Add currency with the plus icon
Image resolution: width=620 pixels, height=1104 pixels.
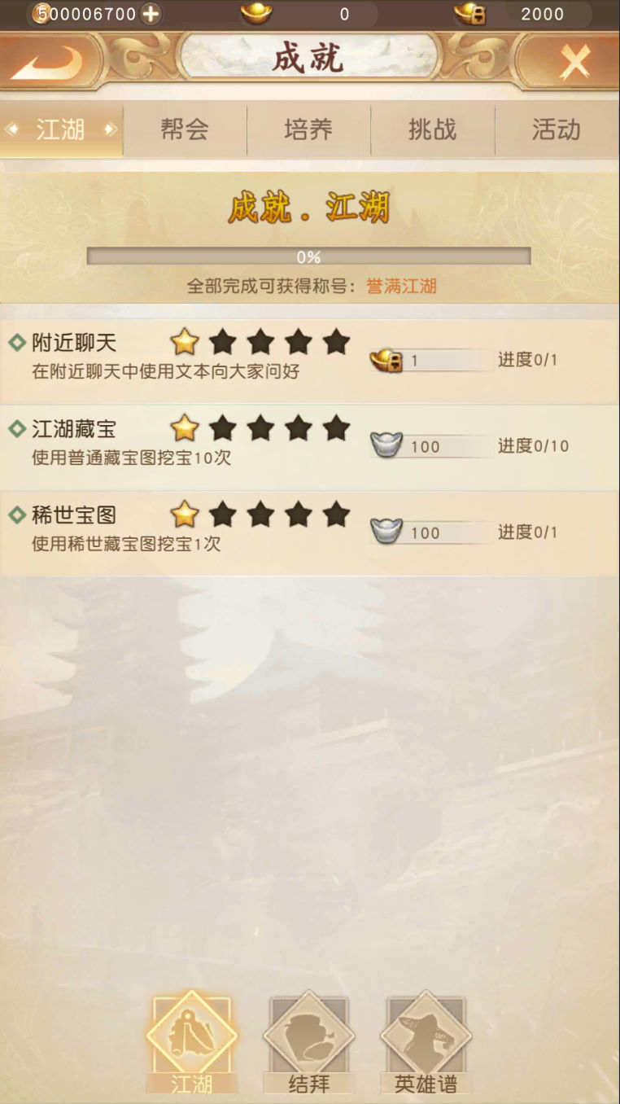coord(151,13)
